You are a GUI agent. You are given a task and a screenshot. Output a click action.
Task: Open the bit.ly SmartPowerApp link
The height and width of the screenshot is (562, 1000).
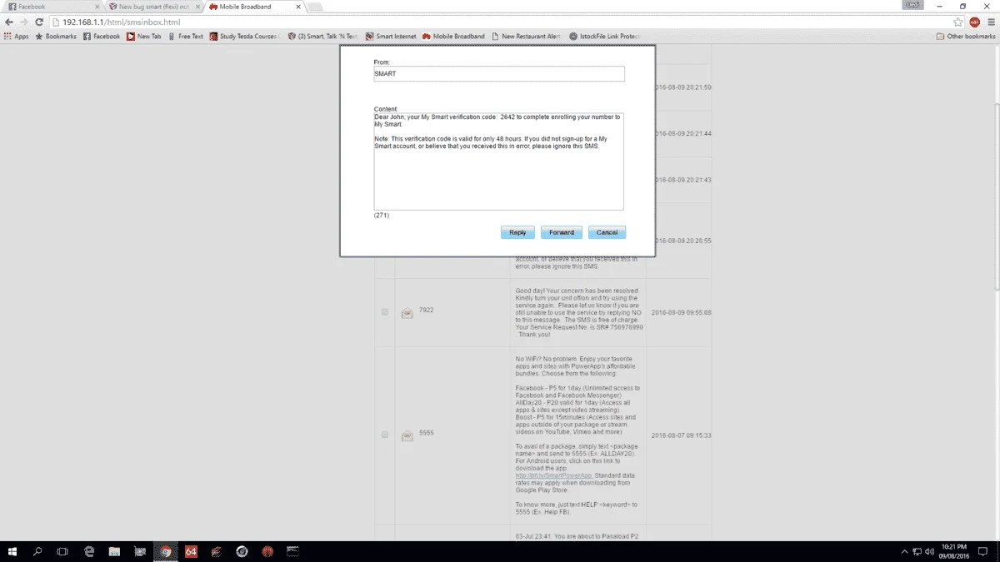click(553, 475)
